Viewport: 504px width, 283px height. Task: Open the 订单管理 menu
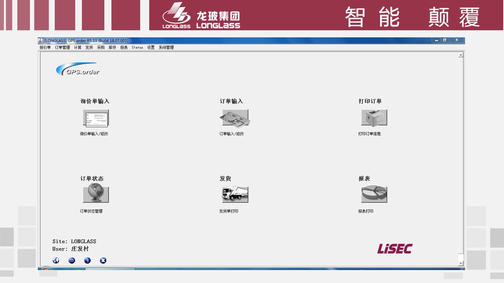click(x=62, y=48)
